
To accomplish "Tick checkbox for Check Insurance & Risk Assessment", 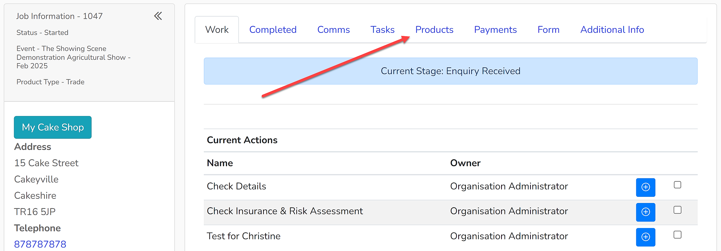I will [677, 210].
